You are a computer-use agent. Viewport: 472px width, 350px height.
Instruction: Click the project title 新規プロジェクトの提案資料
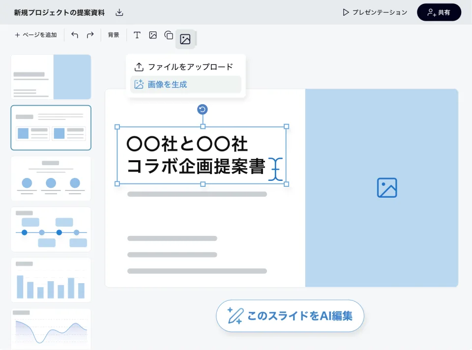pyautogui.click(x=59, y=12)
